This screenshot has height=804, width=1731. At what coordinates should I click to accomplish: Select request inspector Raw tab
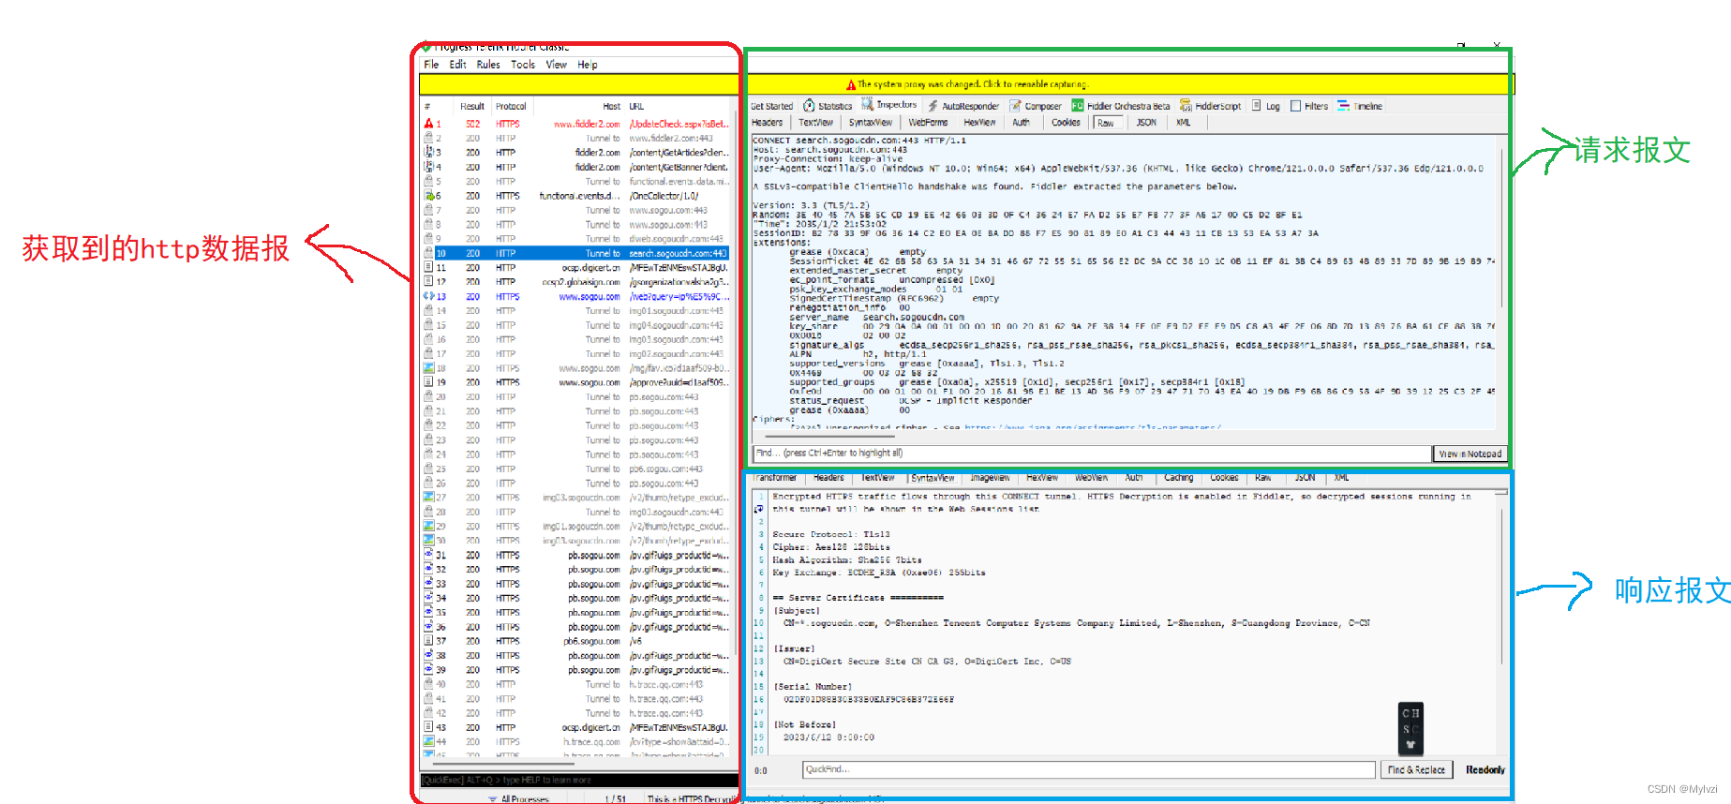[x=1107, y=123]
